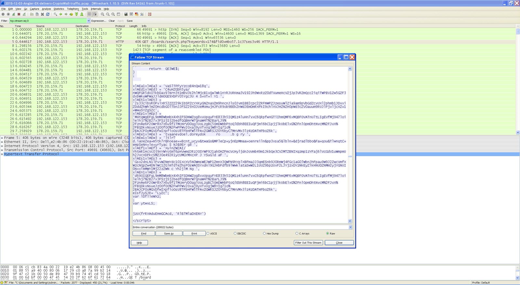This screenshot has height=285, width=520.
Task: Choose the C Arrays format option
Action: click(297, 233)
